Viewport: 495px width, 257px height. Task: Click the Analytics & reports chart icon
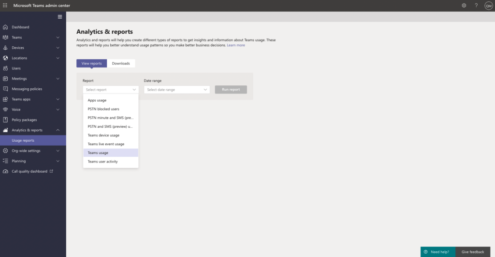pos(5,130)
